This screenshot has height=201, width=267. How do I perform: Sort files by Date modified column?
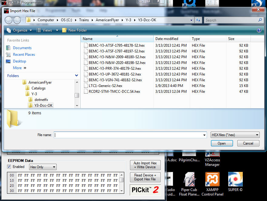[167, 39]
